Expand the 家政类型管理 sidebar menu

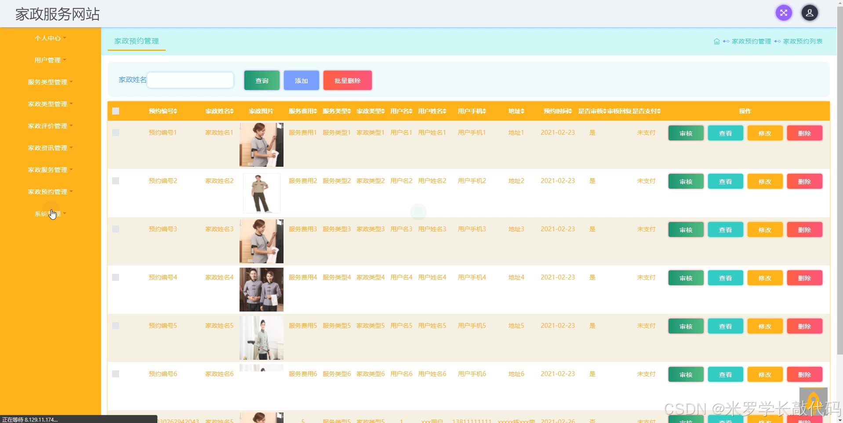pos(51,104)
